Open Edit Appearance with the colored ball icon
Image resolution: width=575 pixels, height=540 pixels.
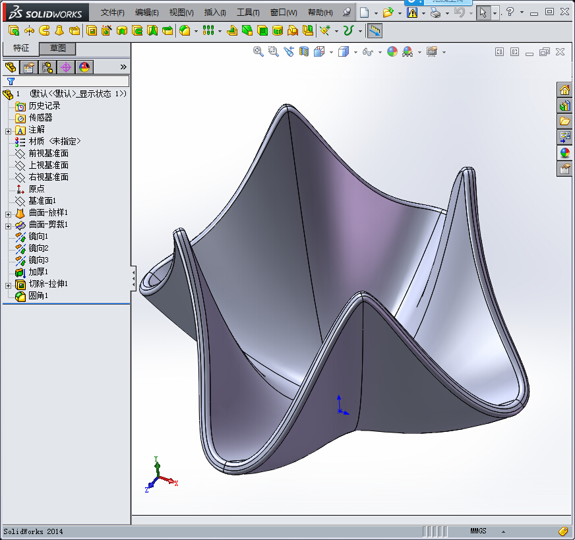click(x=392, y=51)
